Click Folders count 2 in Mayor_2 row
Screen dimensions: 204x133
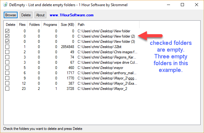click(x=39, y=89)
